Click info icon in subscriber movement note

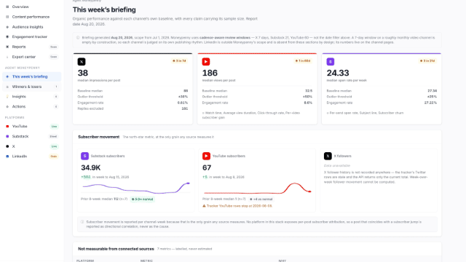tap(82, 222)
